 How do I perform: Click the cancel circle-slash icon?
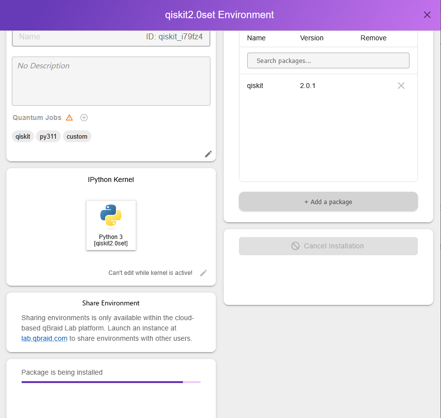pos(295,246)
